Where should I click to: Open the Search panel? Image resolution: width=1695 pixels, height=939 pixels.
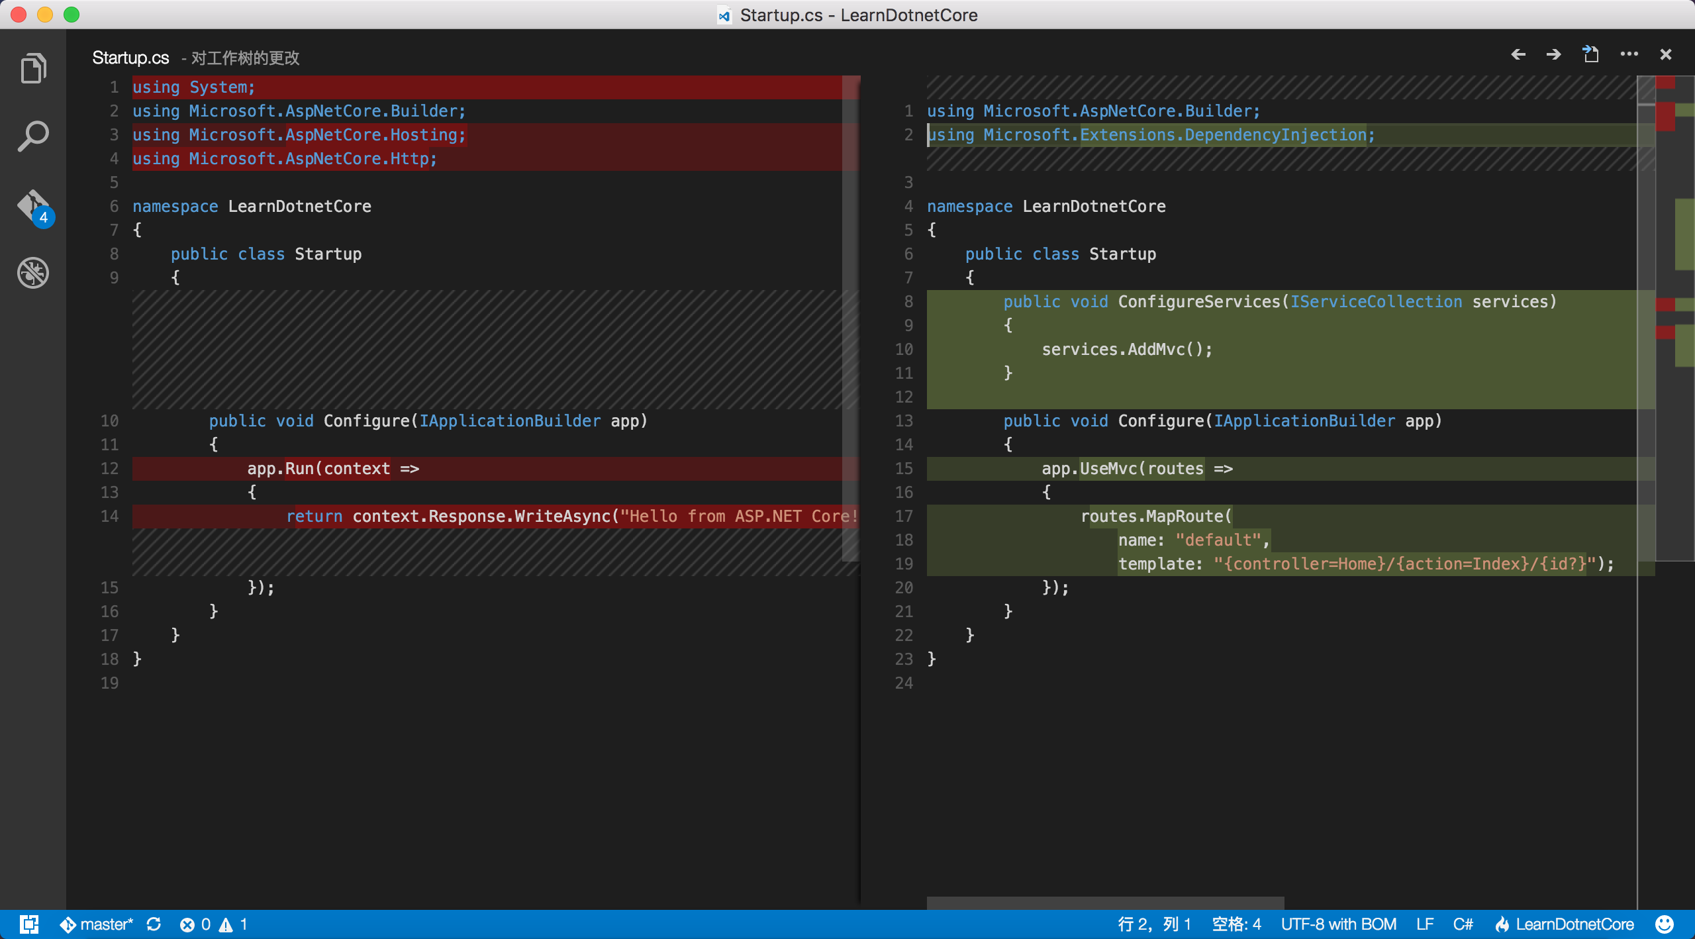[x=33, y=136]
